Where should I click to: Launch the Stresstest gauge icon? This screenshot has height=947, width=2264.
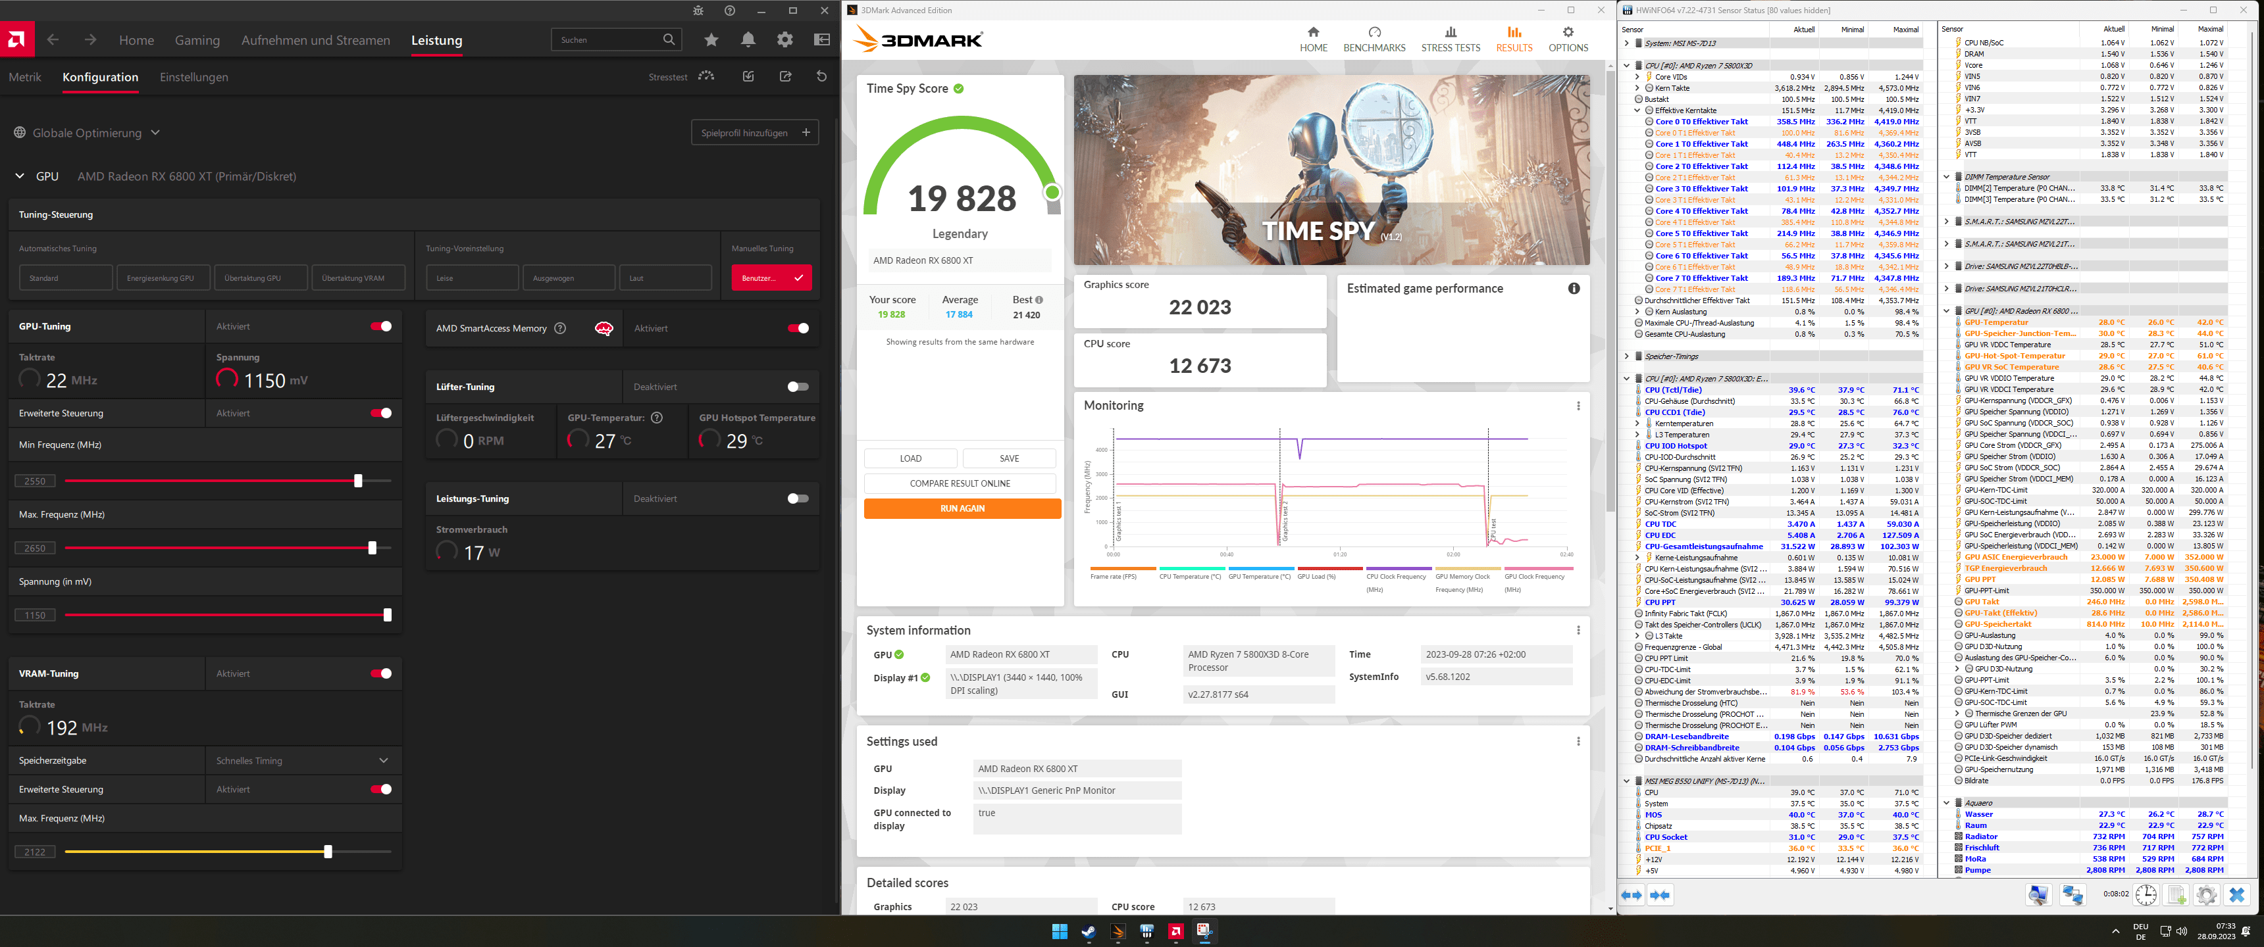click(x=706, y=76)
